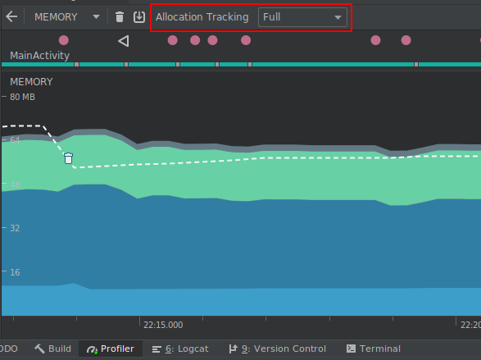Click the garbage collection marker on memory graph
The width and height of the screenshot is (481, 360).
click(x=68, y=158)
